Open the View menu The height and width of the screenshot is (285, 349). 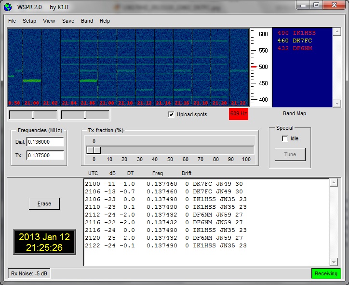(x=49, y=21)
